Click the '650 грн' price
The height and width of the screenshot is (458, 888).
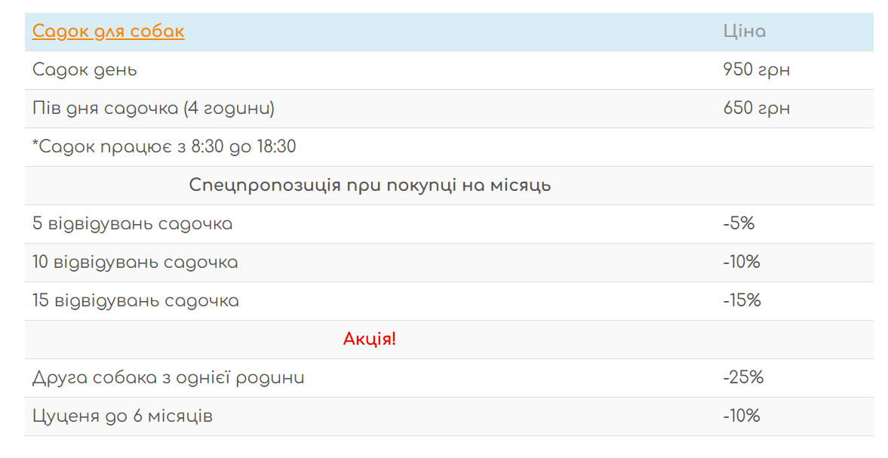coord(756,109)
